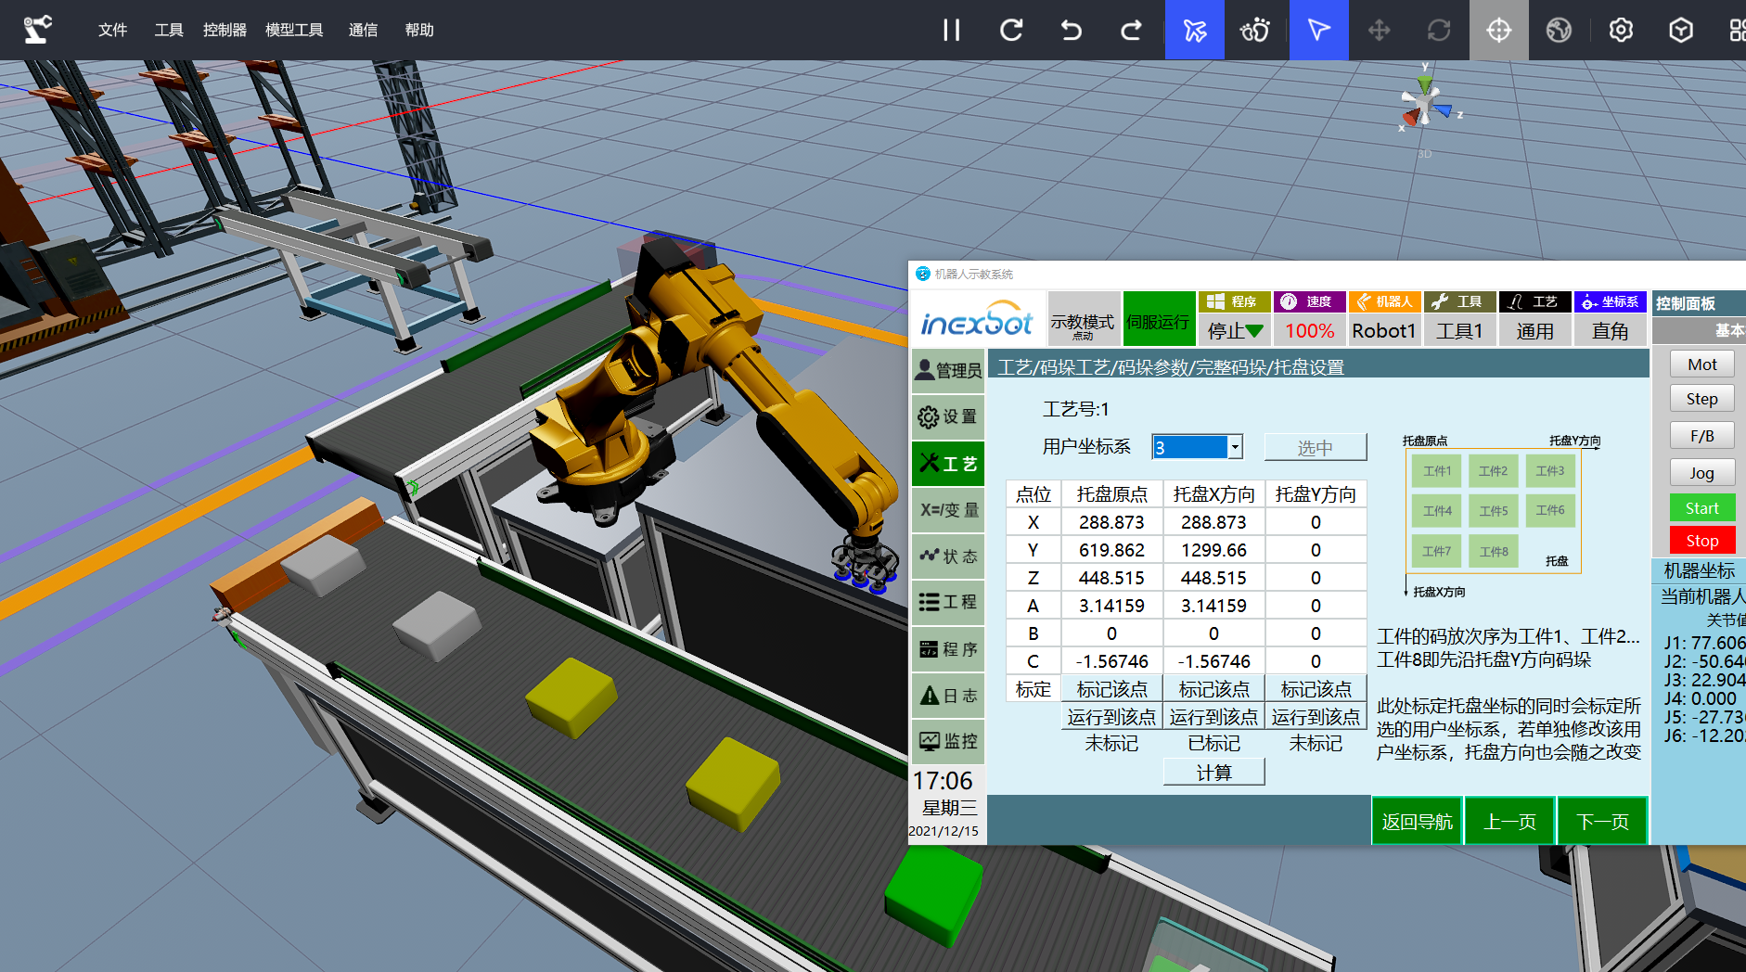
Task: Select the X value 288.873 under 托盘原点
Action: click(x=1111, y=522)
